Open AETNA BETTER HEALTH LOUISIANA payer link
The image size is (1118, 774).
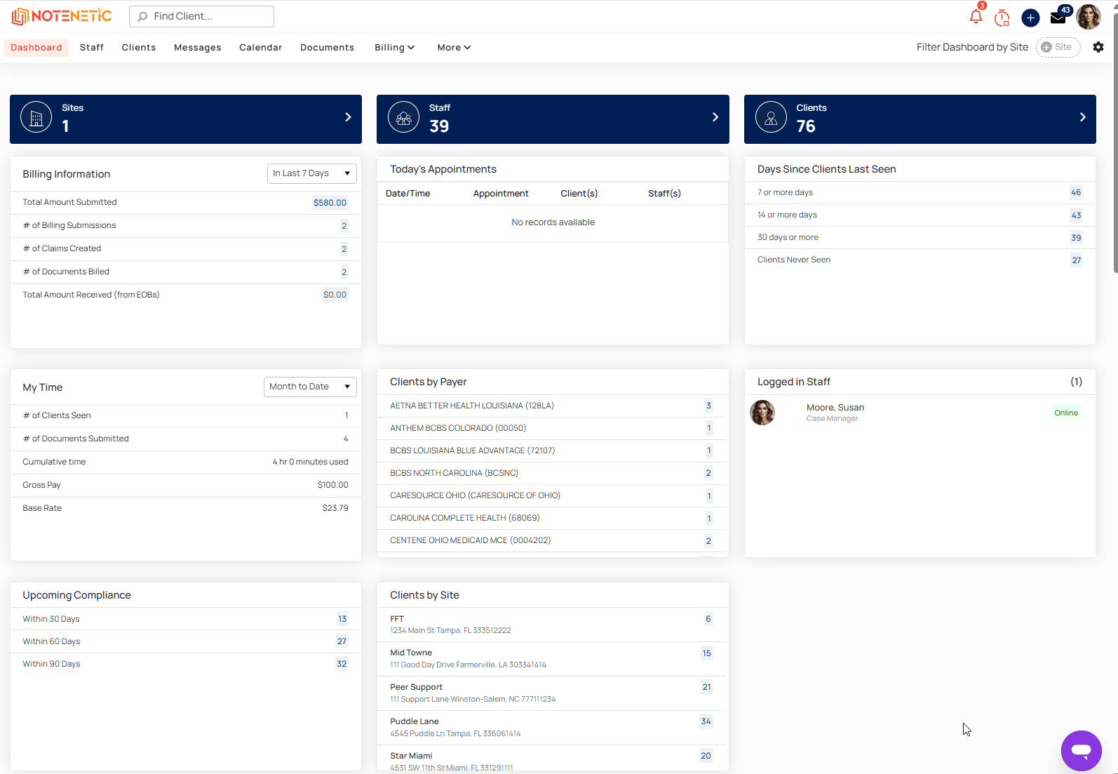click(472, 406)
